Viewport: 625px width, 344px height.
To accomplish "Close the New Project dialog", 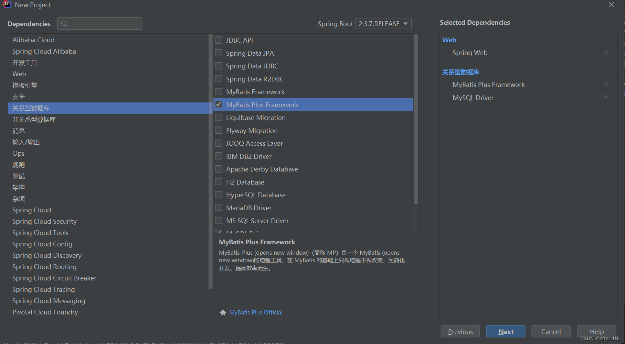I will [x=612, y=4].
